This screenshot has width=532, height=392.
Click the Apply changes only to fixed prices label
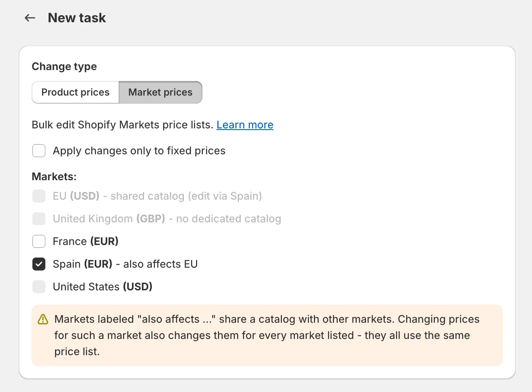[x=139, y=151]
